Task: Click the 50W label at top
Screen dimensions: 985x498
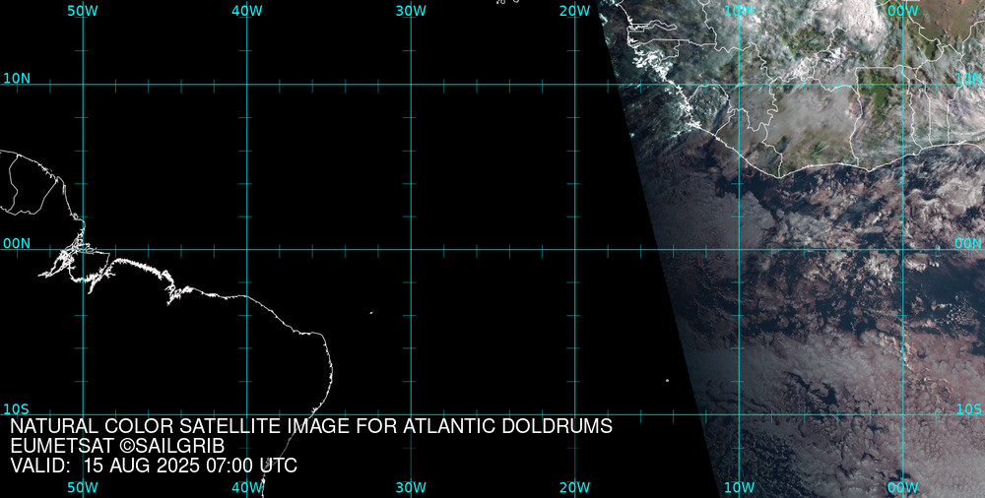Action: (x=83, y=11)
